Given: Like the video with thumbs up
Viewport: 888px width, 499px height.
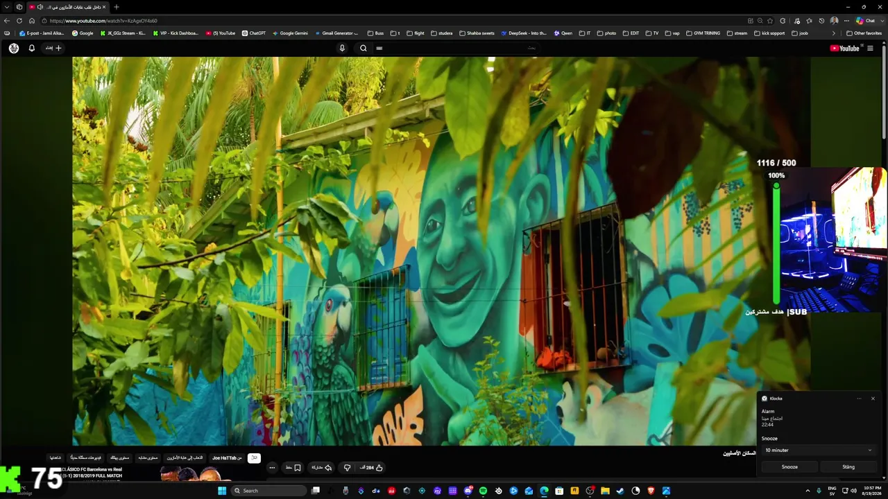Looking at the screenshot, I should pyautogui.click(x=370, y=467).
